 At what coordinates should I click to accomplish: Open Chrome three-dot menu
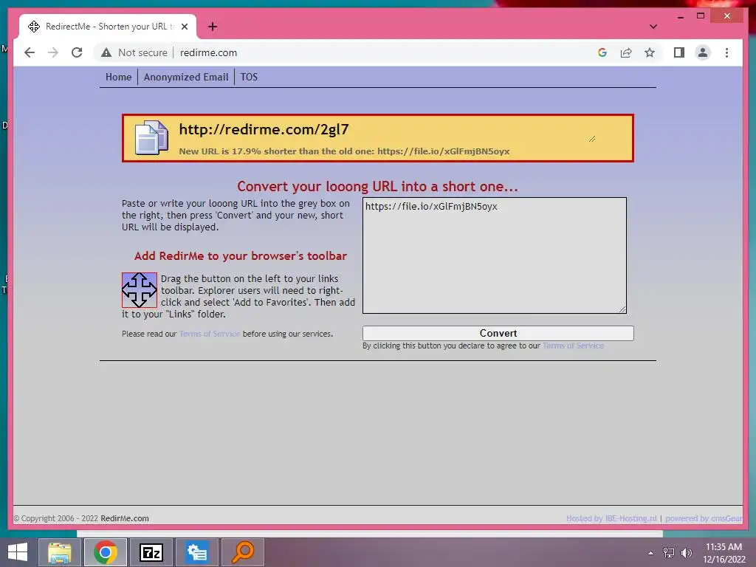(x=726, y=52)
